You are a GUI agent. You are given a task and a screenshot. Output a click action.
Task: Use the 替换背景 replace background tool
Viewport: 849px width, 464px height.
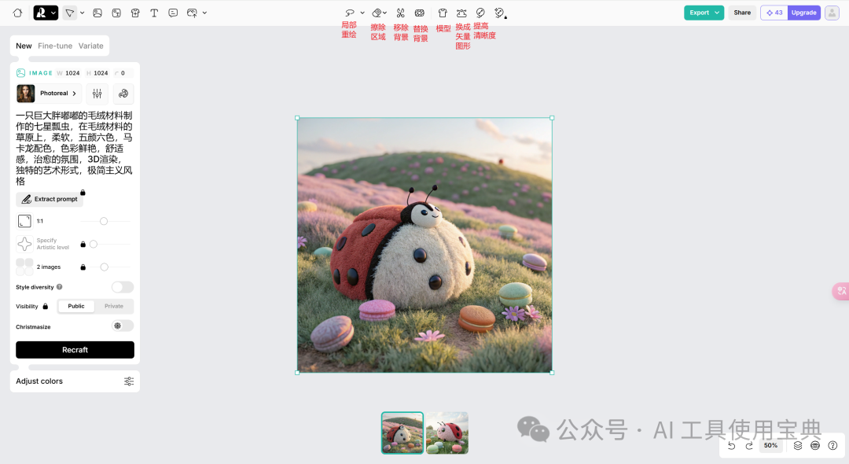click(419, 13)
